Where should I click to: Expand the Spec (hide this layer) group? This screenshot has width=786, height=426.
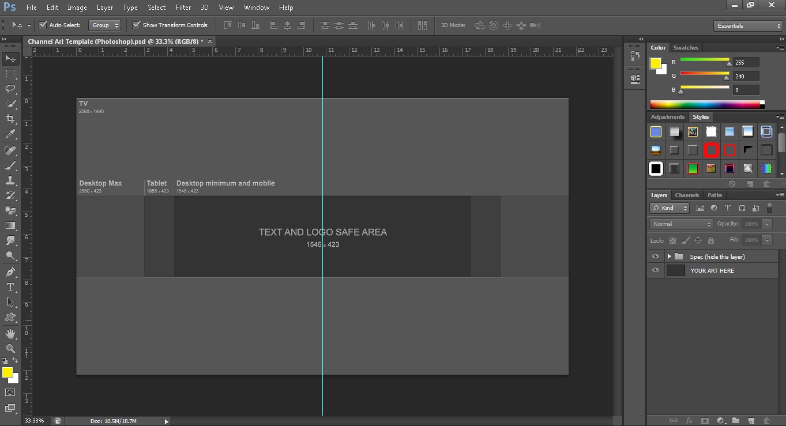click(669, 257)
